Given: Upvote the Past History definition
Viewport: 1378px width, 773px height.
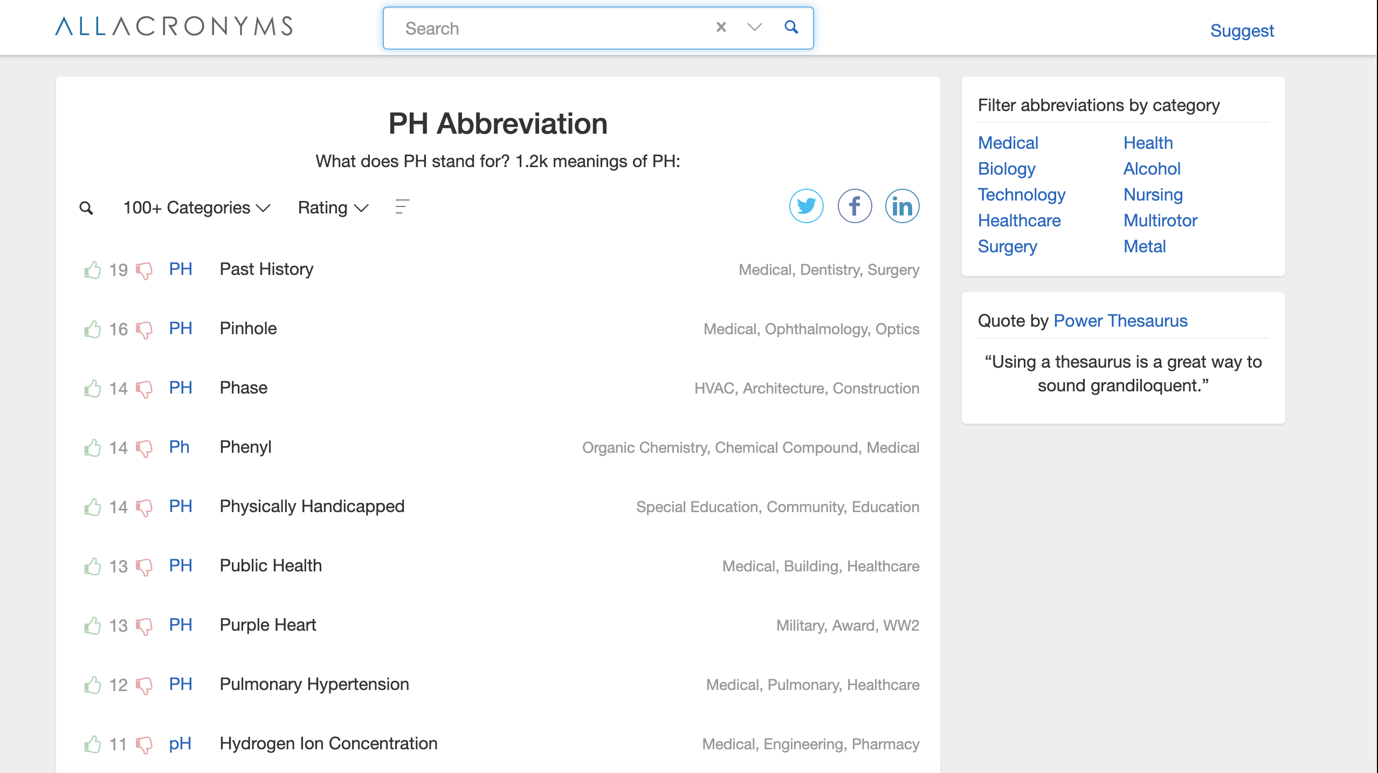Looking at the screenshot, I should coord(93,270).
